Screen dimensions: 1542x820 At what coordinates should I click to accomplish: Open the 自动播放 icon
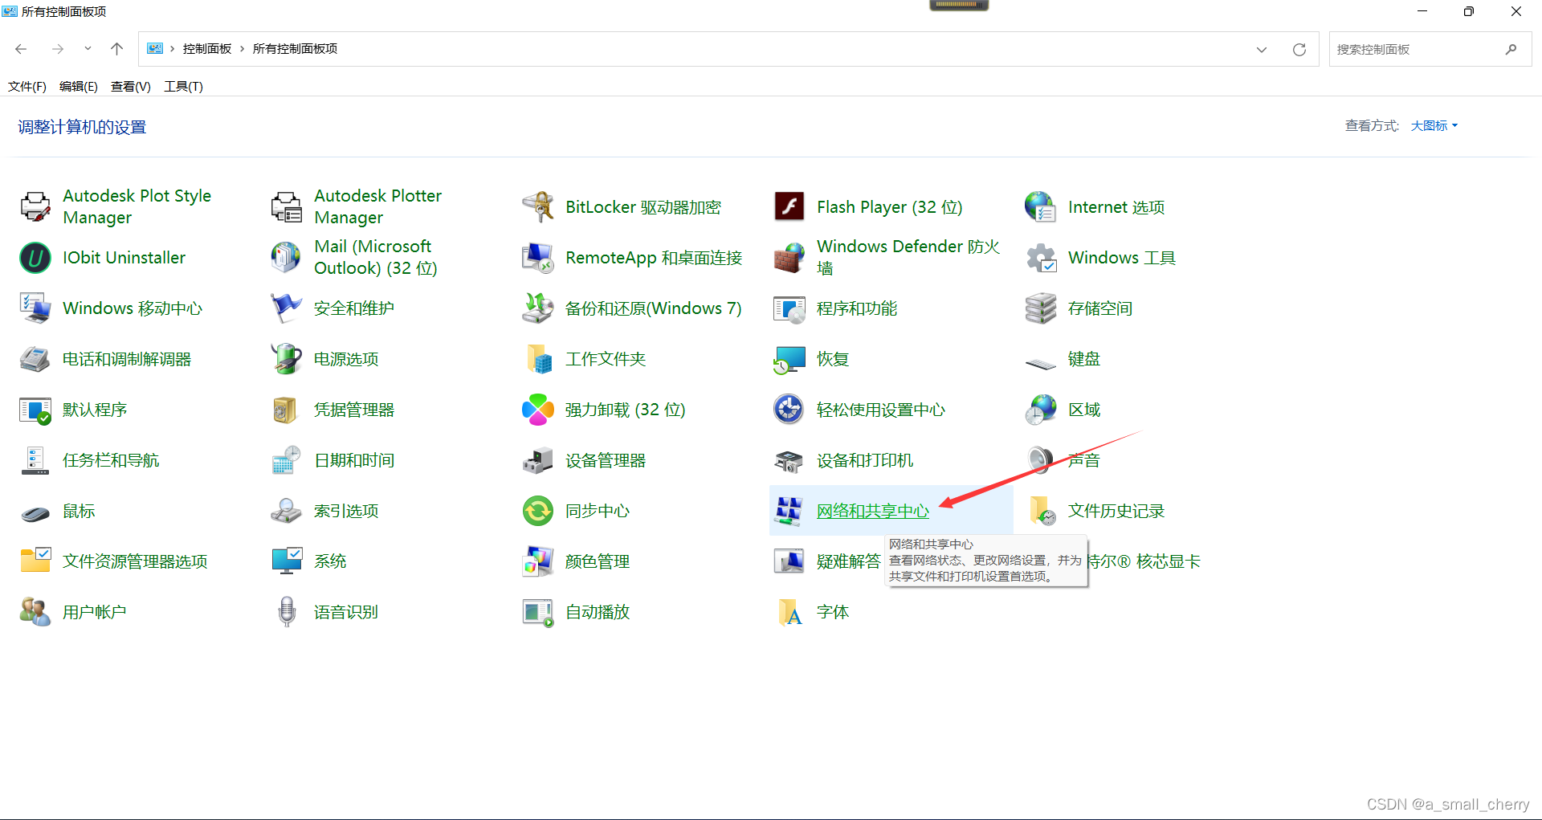538,612
